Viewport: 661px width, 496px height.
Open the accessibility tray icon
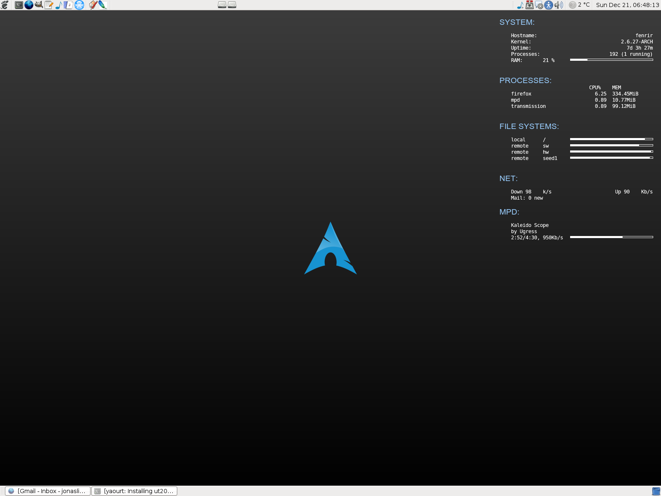click(549, 5)
